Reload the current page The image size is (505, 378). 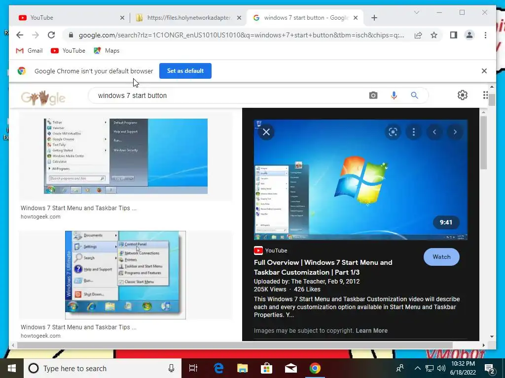(51, 35)
